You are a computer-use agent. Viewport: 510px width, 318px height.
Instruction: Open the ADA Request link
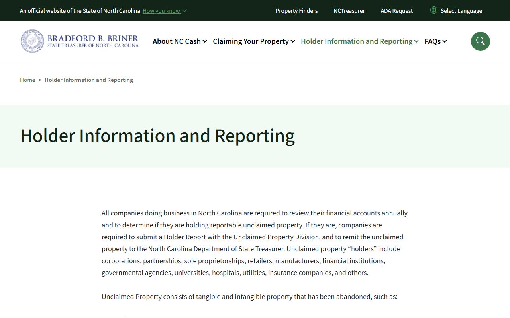click(x=396, y=11)
